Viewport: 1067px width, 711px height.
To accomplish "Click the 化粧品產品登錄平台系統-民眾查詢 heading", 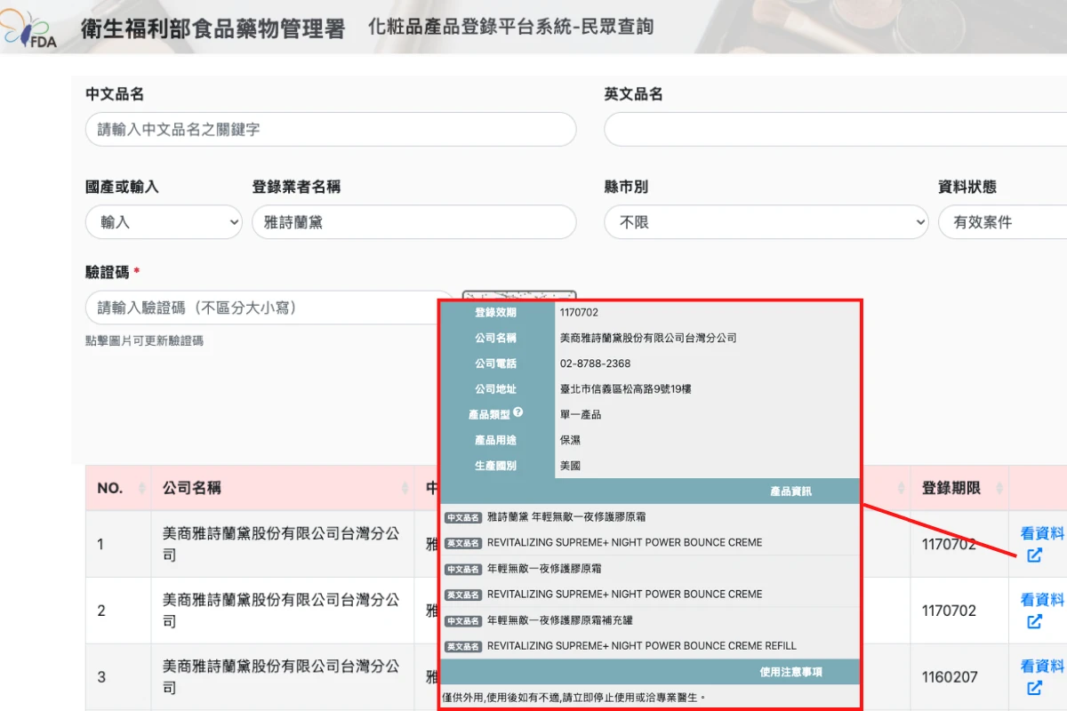I will 511,28.
